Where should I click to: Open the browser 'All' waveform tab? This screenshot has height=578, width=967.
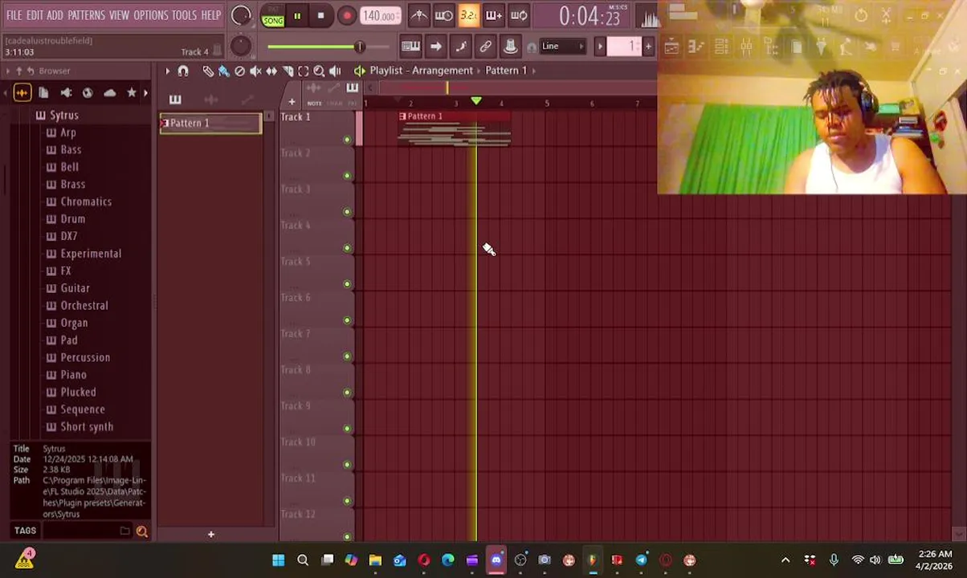point(22,93)
